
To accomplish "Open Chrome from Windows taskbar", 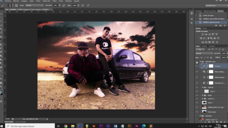I will (66, 126).
